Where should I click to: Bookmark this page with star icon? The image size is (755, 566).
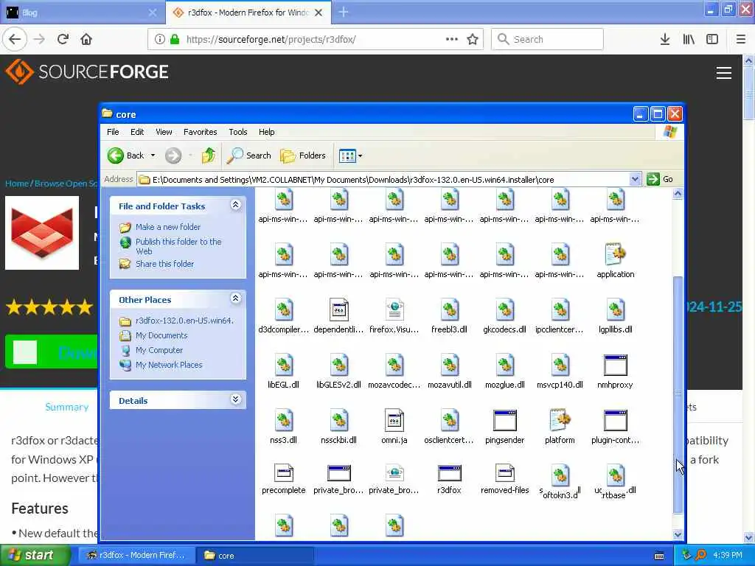473,39
